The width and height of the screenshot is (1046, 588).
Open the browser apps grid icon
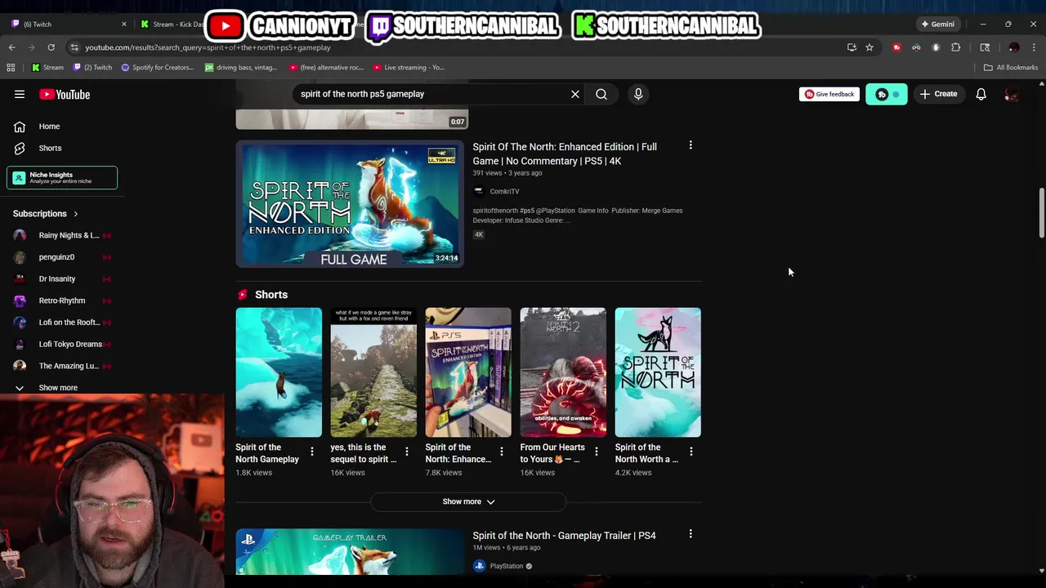[x=11, y=68]
